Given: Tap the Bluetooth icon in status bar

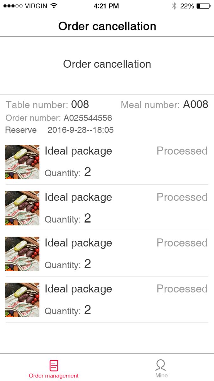Looking at the screenshot, I should tap(174, 6).
